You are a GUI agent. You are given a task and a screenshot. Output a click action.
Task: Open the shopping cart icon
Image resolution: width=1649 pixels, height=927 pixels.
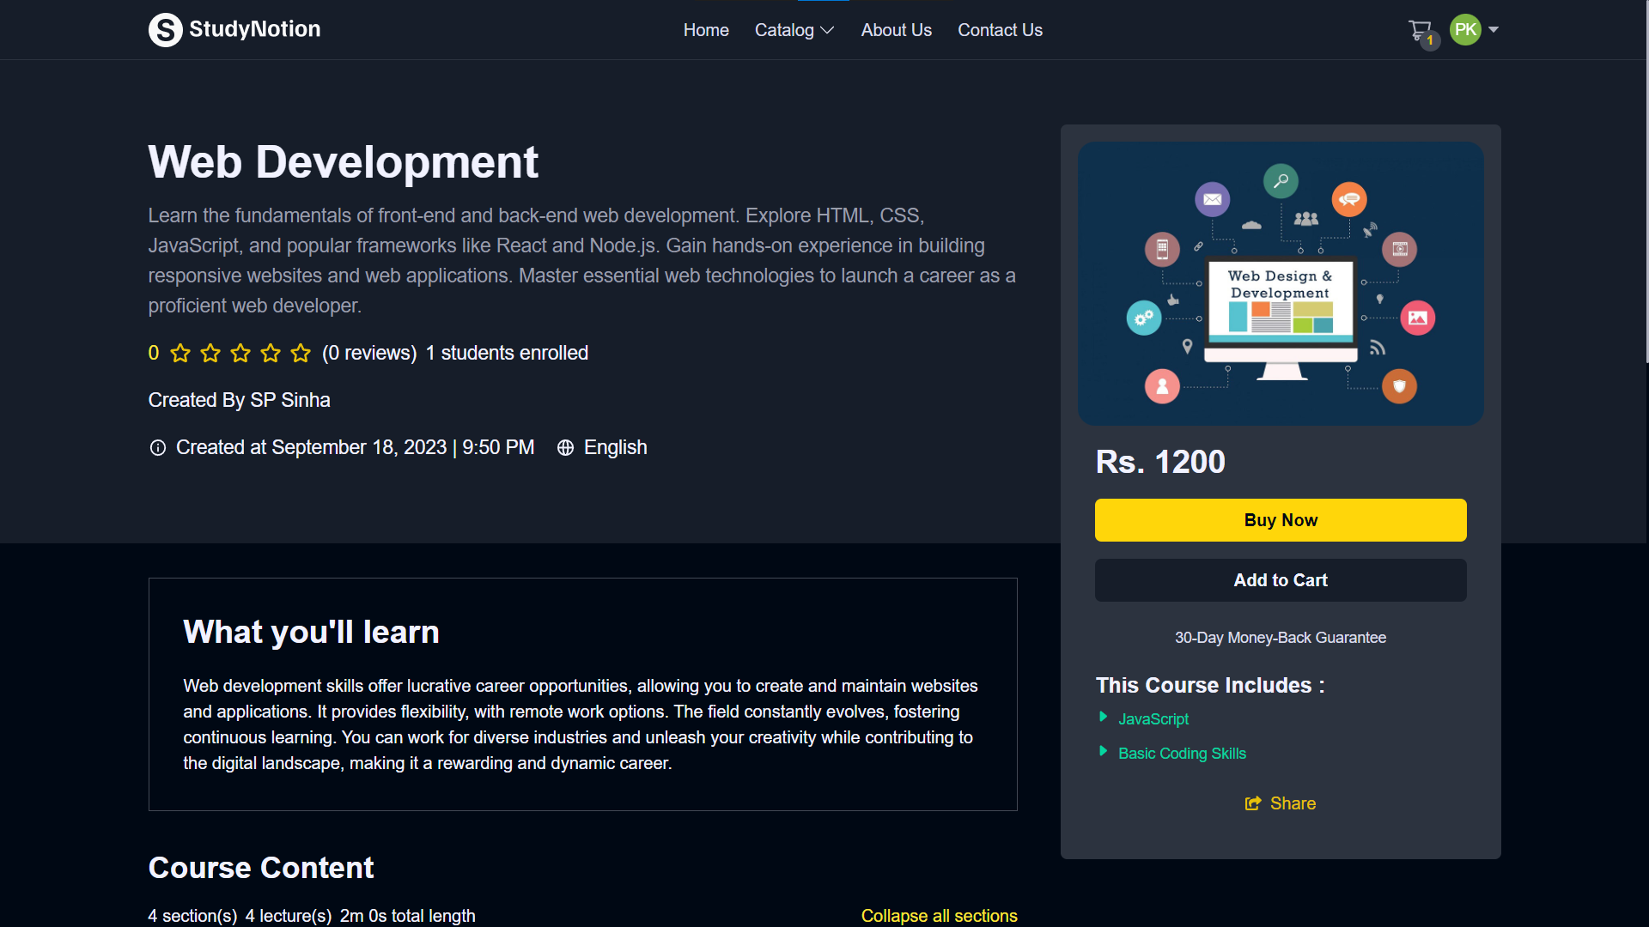1421,31
